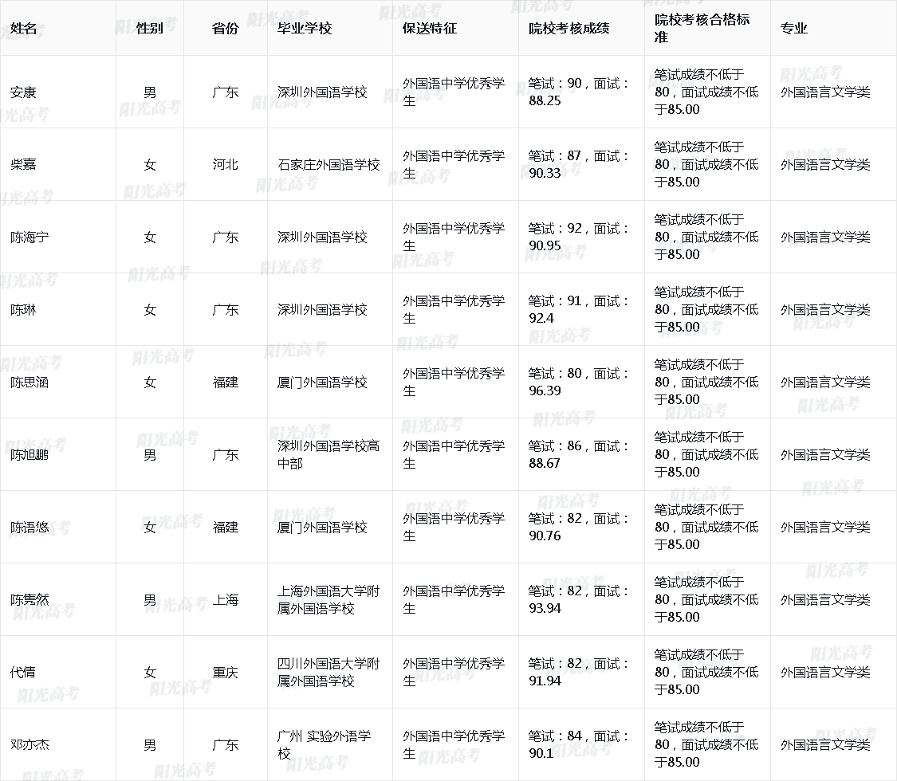Click the 广州实验外语学校 school cell
897x781 pixels.
324,744
